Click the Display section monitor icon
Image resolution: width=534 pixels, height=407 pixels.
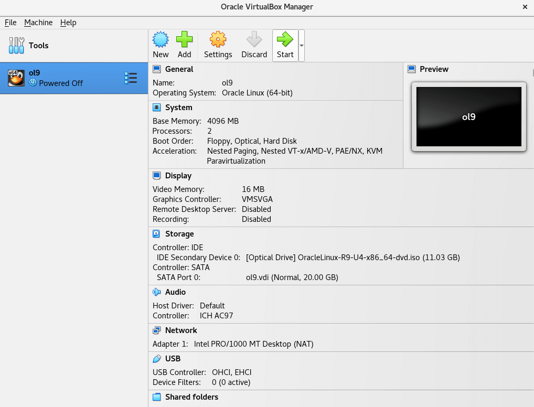(x=157, y=176)
